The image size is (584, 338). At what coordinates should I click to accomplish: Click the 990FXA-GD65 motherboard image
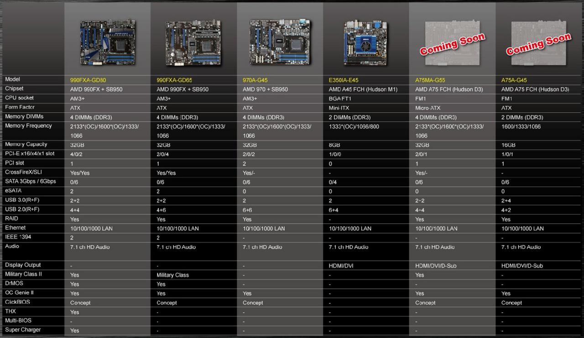[194, 42]
